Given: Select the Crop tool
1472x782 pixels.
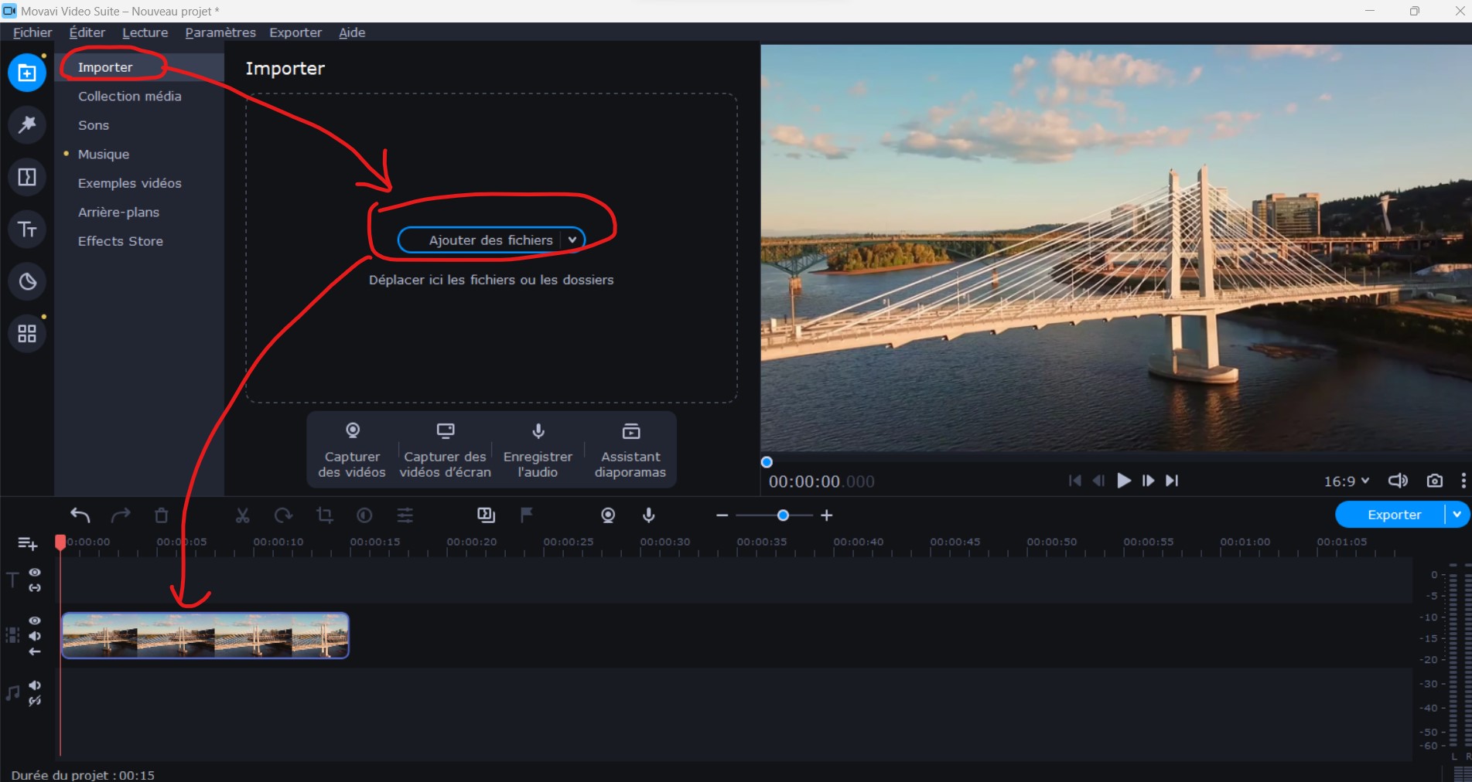Looking at the screenshot, I should tap(324, 515).
